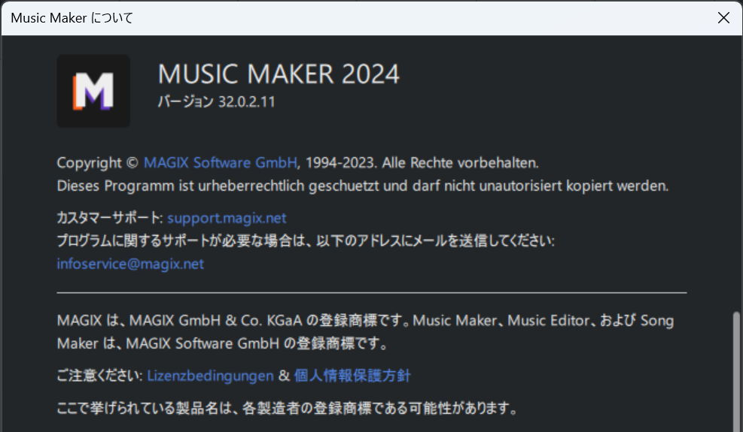Click the 'Dieses Programm ist urheberrechtlich' line
Viewport: 743px width, 432px height.
coord(363,186)
